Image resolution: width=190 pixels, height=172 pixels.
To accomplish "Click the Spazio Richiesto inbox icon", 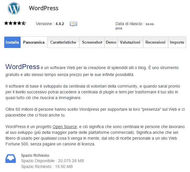I will (10, 158).
